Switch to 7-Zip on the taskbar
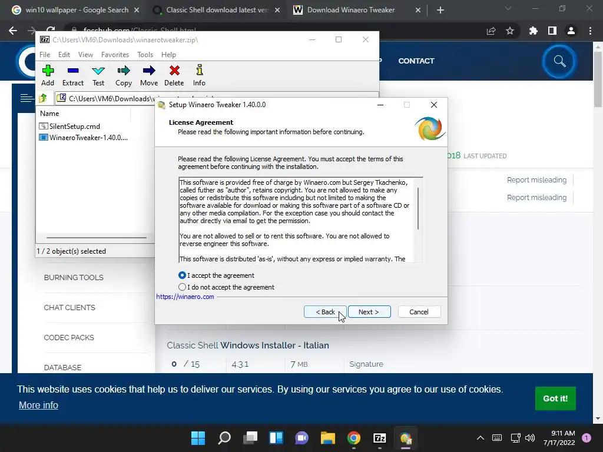The image size is (603, 452). [x=380, y=438]
